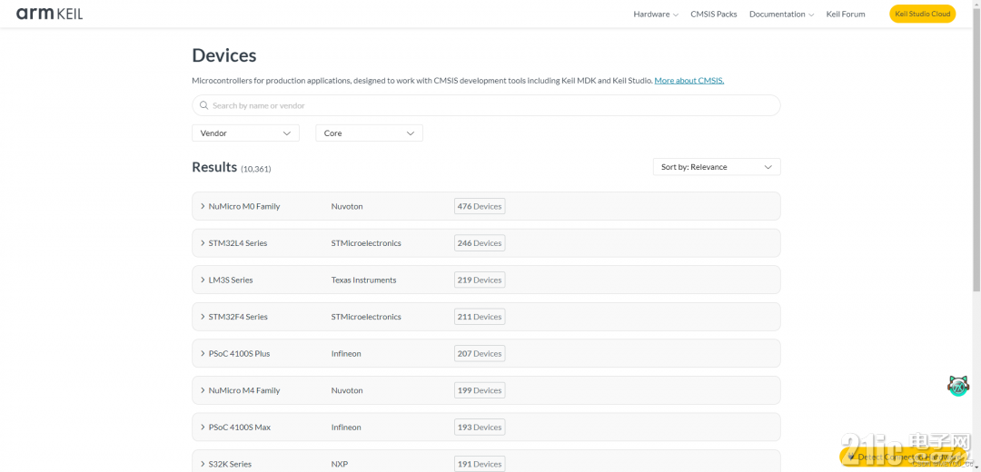Click Infineon in PSoC 4100S Max row

(x=346, y=428)
